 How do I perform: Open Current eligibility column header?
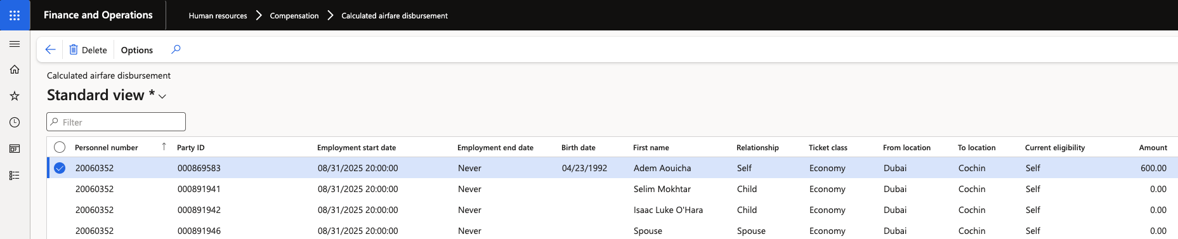[1055, 148]
